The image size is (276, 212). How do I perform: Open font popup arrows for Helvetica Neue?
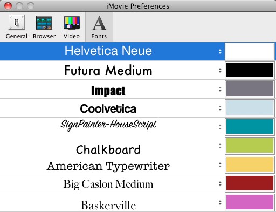[x=220, y=52]
